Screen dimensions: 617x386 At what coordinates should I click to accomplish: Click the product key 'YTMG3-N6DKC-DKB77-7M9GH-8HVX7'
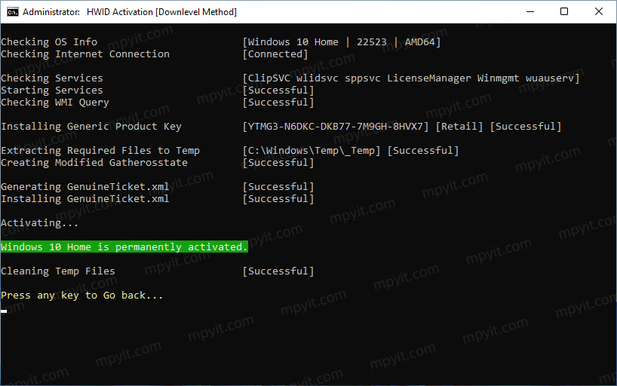pyautogui.click(x=335, y=127)
